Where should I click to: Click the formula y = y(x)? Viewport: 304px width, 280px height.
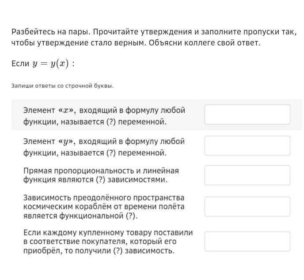click(51, 64)
